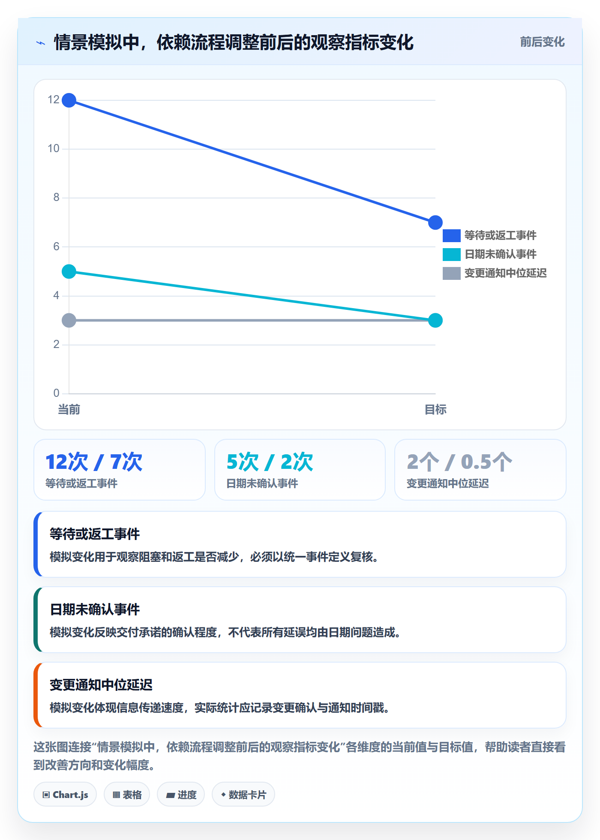The height and width of the screenshot is (840, 600).
Task: Click the sentence starting 模拟变化体现信息传递
Action: coord(220,708)
